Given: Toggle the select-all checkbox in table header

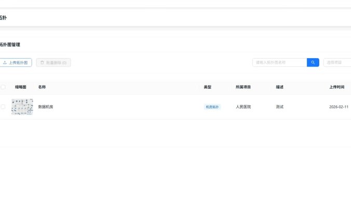Looking at the screenshot, I should pyautogui.click(x=3, y=87).
